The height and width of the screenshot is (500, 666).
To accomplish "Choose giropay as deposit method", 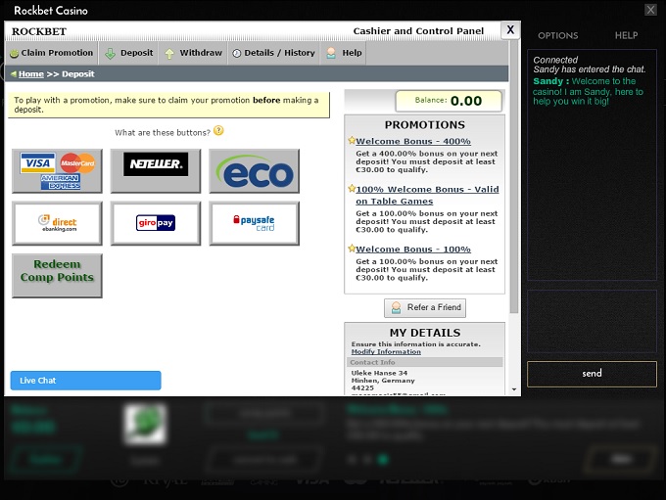I will pyautogui.click(x=155, y=223).
